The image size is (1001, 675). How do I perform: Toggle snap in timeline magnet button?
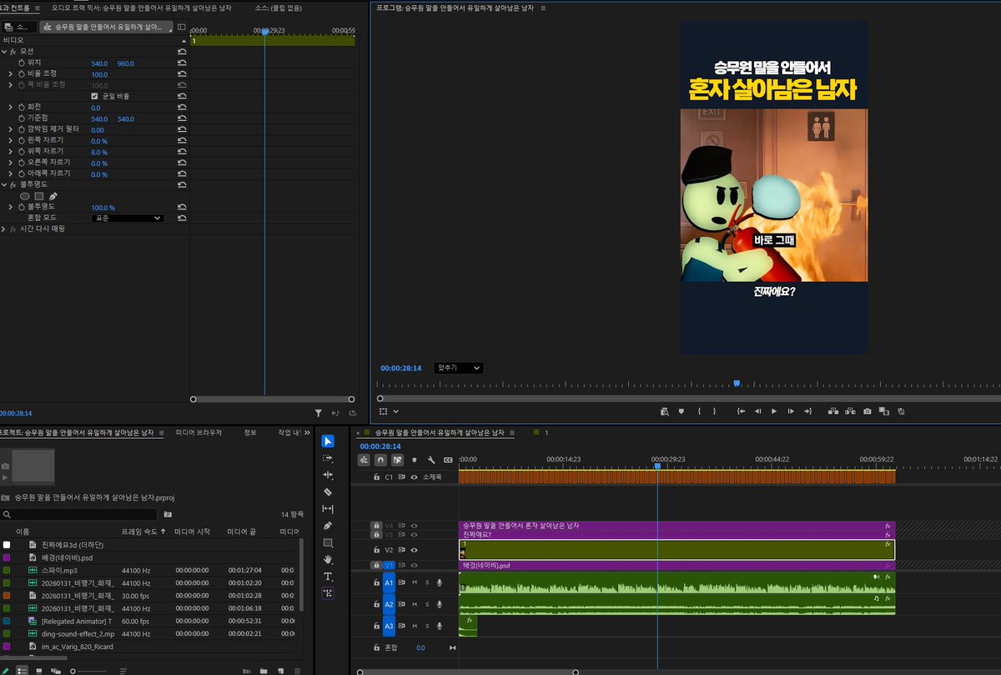[381, 460]
